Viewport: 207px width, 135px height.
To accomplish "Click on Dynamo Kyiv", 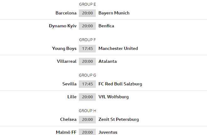I will pos(63,26).
